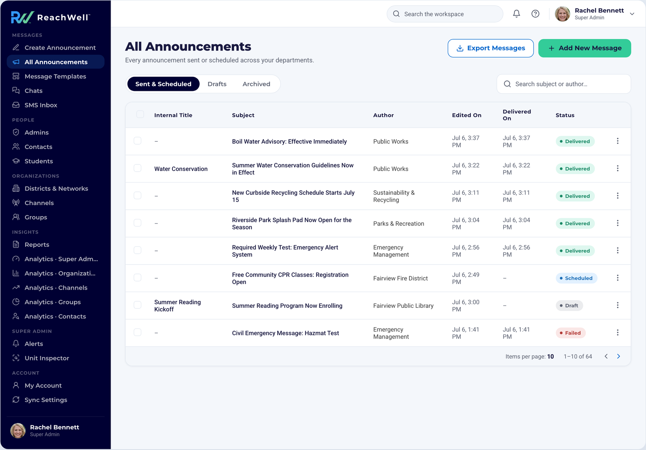
Task: Click the notifications bell in top bar
Action: click(516, 14)
